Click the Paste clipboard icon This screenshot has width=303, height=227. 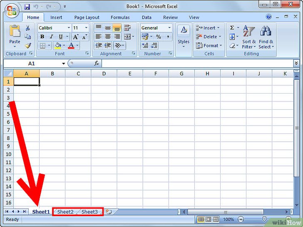(15, 31)
